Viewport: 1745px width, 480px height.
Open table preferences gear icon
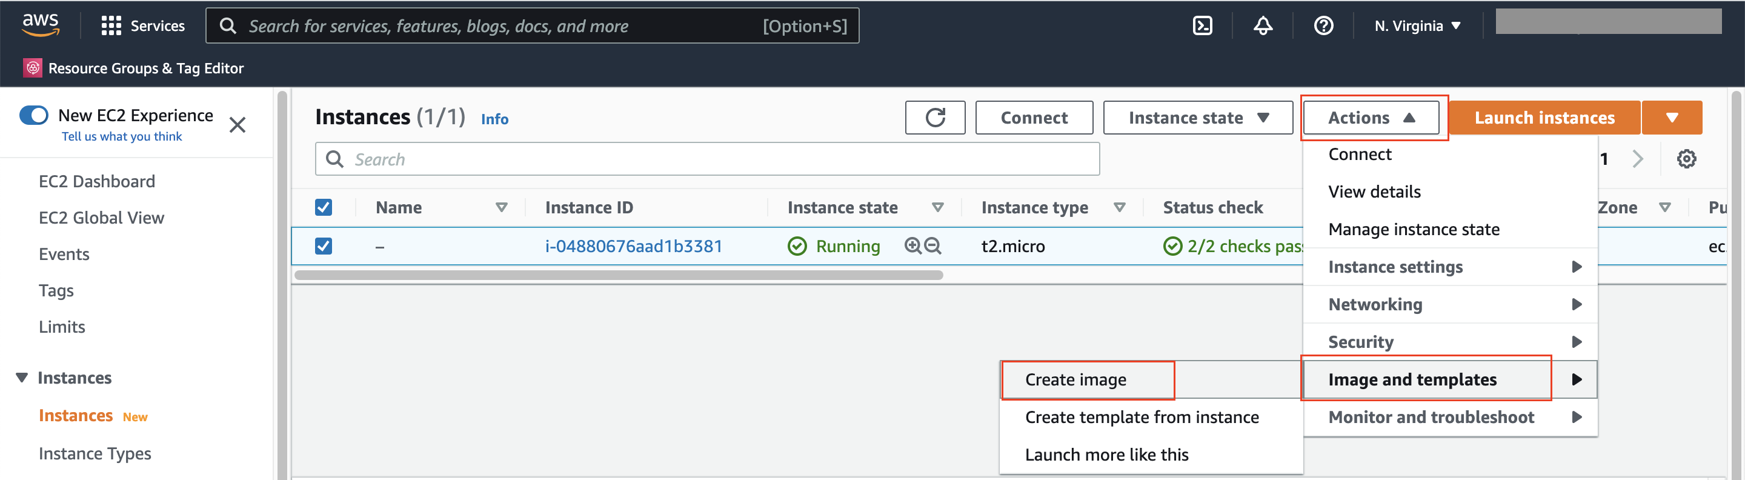click(1686, 159)
